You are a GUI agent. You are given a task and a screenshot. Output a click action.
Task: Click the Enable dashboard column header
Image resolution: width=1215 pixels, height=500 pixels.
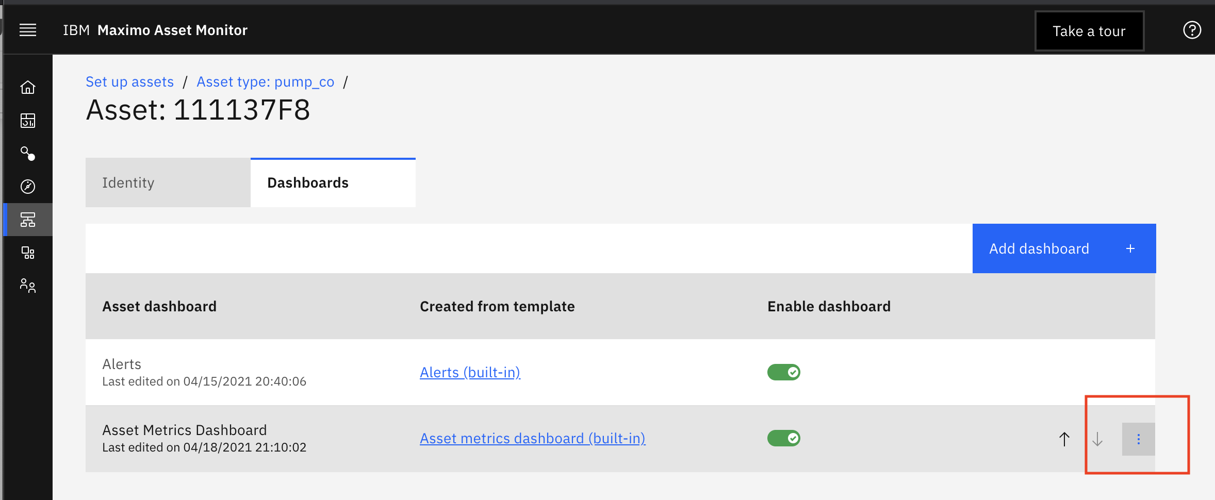pyautogui.click(x=829, y=306)
